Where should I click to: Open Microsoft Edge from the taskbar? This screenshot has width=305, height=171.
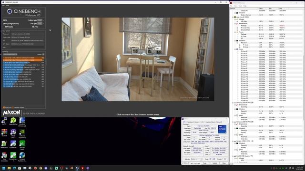point(14,168)
